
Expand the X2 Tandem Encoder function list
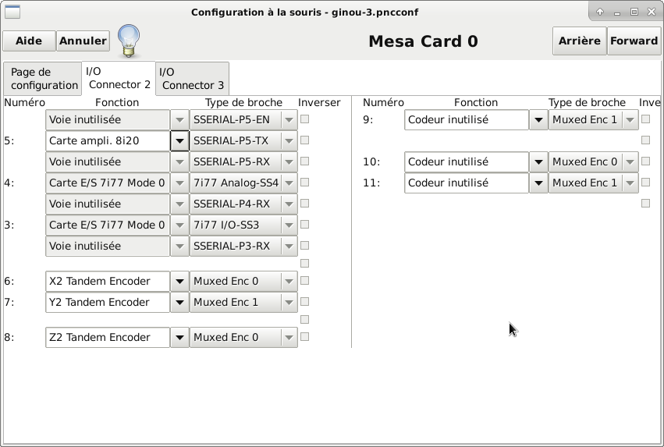(x=179, y=282)
